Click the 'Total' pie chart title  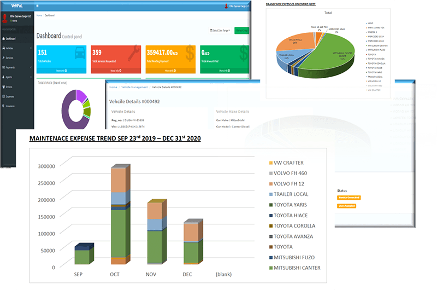[328, 13]
